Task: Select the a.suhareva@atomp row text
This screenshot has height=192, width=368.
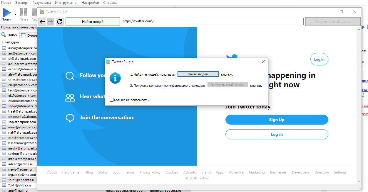Action: point(23,64)
